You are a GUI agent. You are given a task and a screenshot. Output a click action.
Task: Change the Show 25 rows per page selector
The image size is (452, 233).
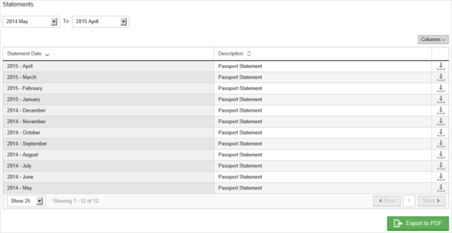26,201
